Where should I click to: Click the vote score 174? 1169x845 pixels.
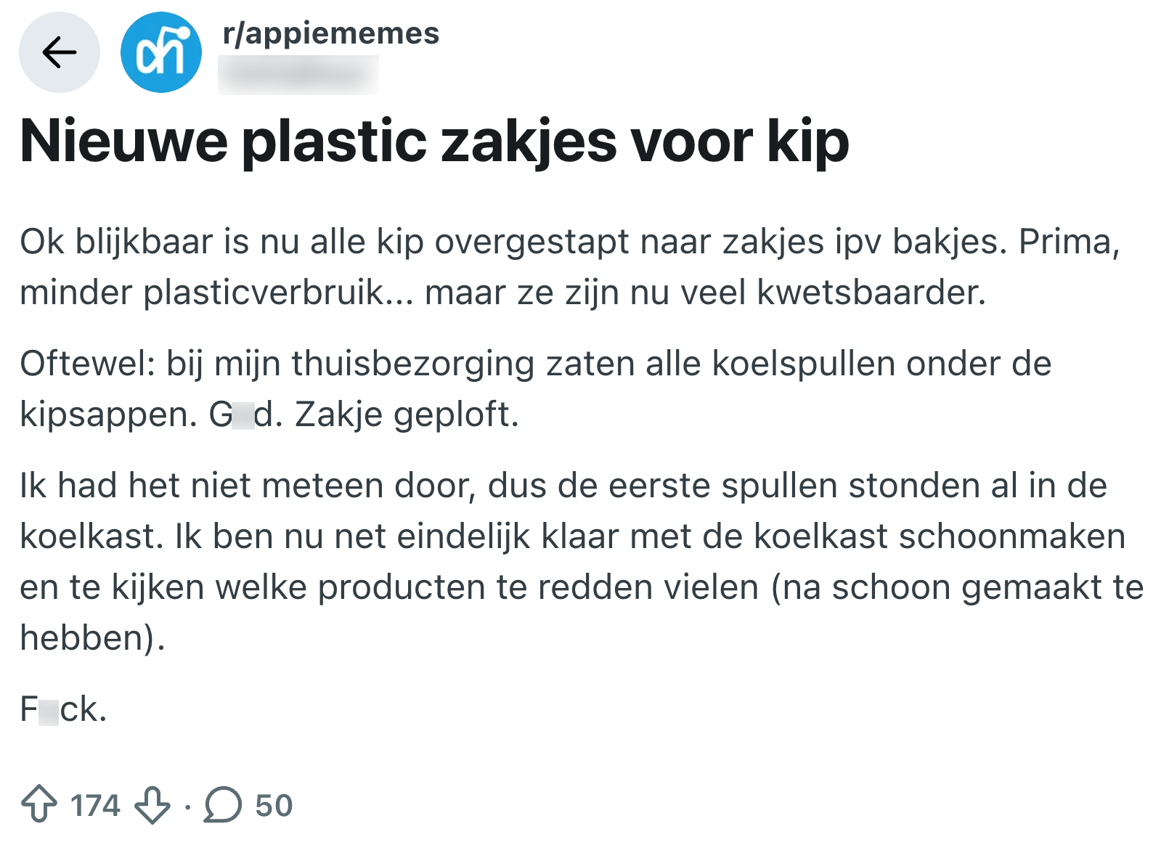pyautogui.click(x=95, y=805)
